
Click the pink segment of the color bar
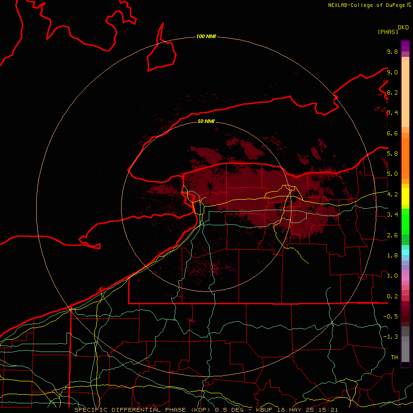pyautogui.click(x=405, y=278)
